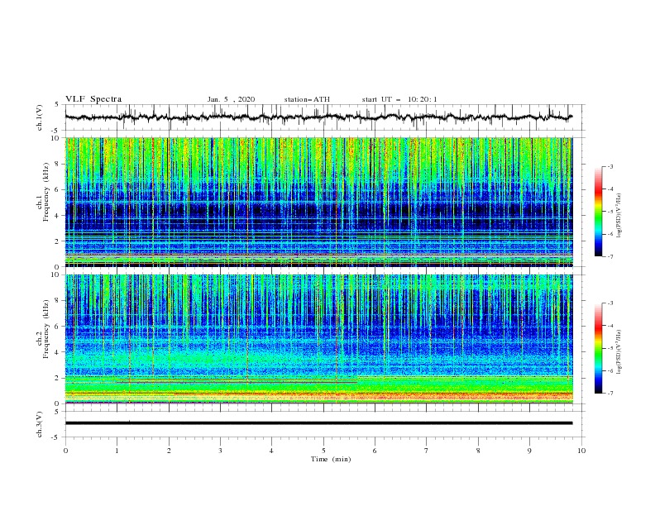Image resolution: width=655 pixels, height=506 pixels.
Task: Click the '-7' tick on the upper color bar
Action: point(610,256)
